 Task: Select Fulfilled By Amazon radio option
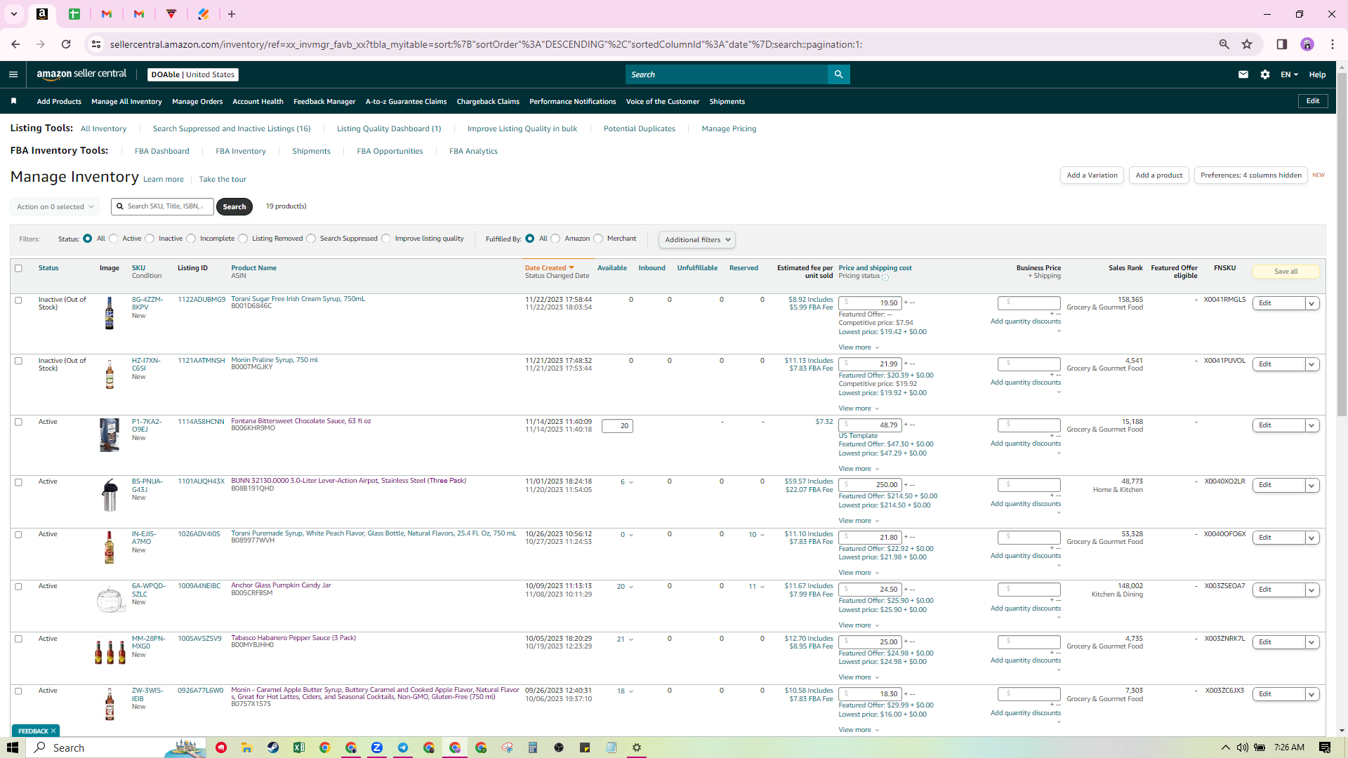(556, 239)
